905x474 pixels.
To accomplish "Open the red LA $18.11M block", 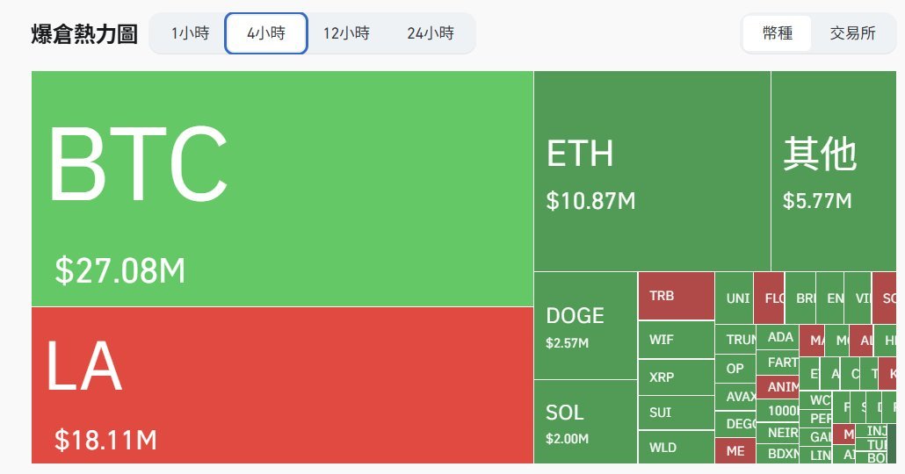I will tap(282, 385).
